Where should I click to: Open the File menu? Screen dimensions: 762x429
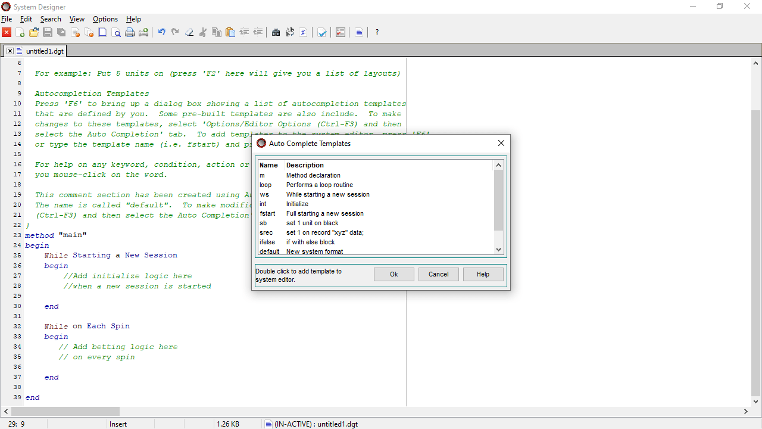pos(7,19)
